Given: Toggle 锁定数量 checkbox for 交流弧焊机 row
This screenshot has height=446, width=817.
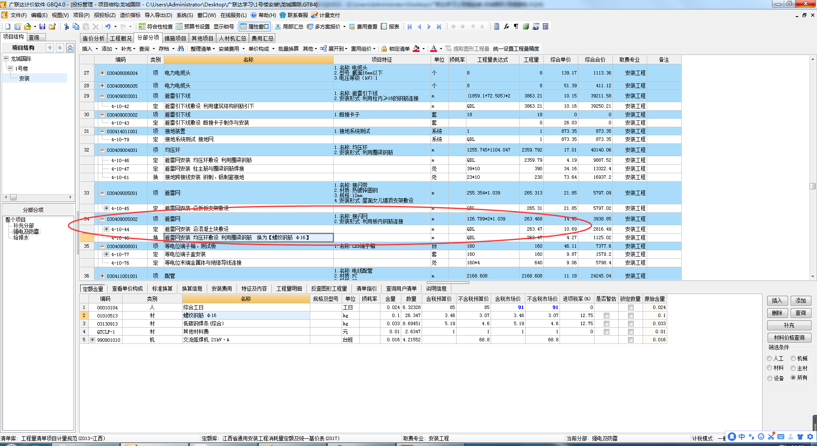Looking at the screenshot, I should (631, 340).
